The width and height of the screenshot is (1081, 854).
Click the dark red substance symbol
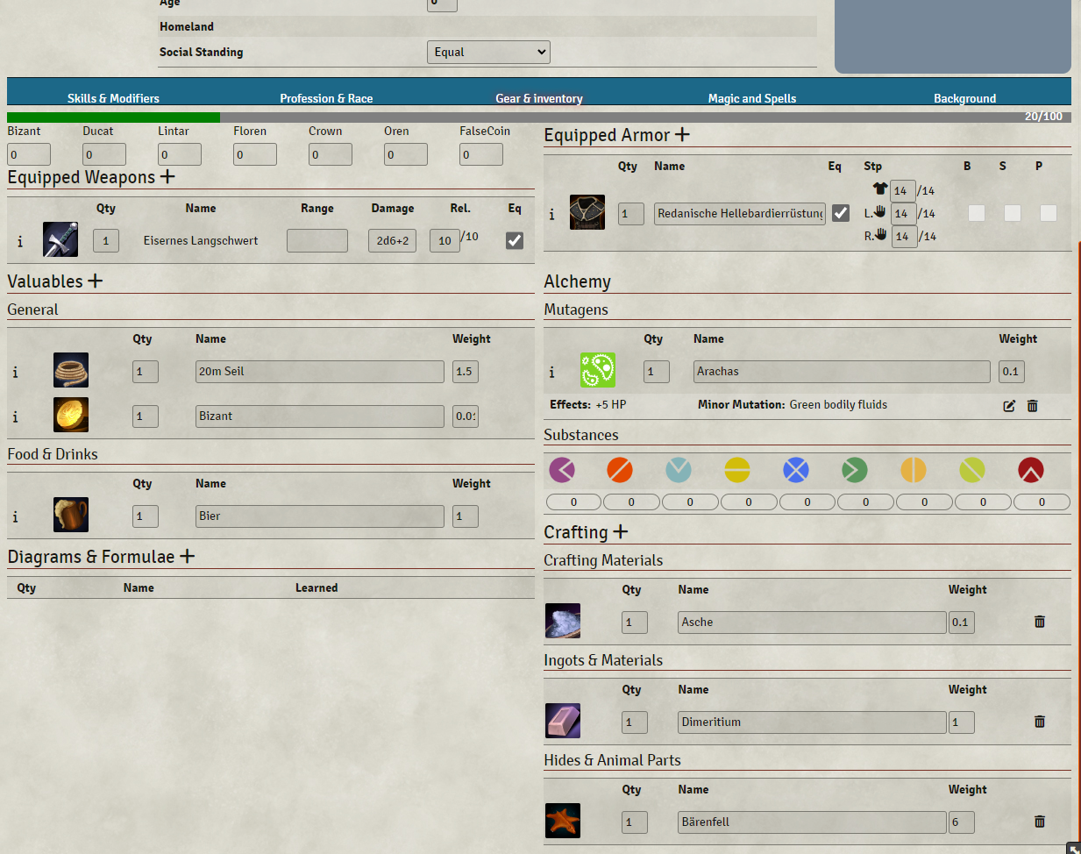pos(1031,470)
